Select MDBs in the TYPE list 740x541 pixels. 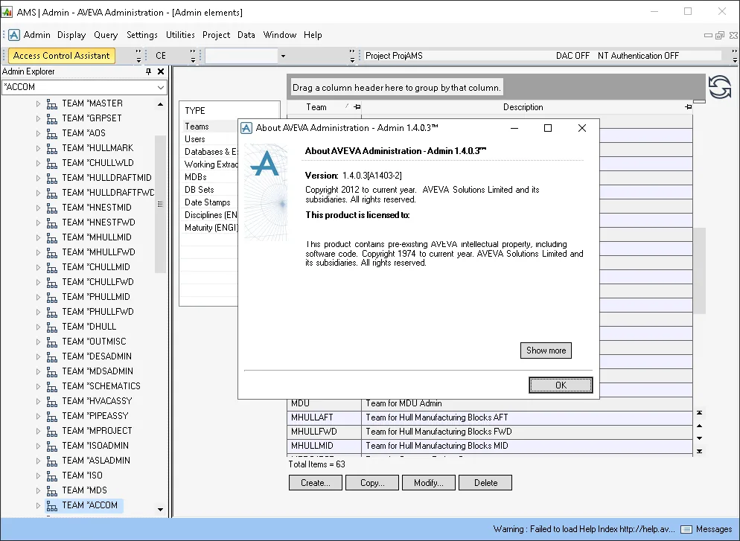[x=196, y=177]
